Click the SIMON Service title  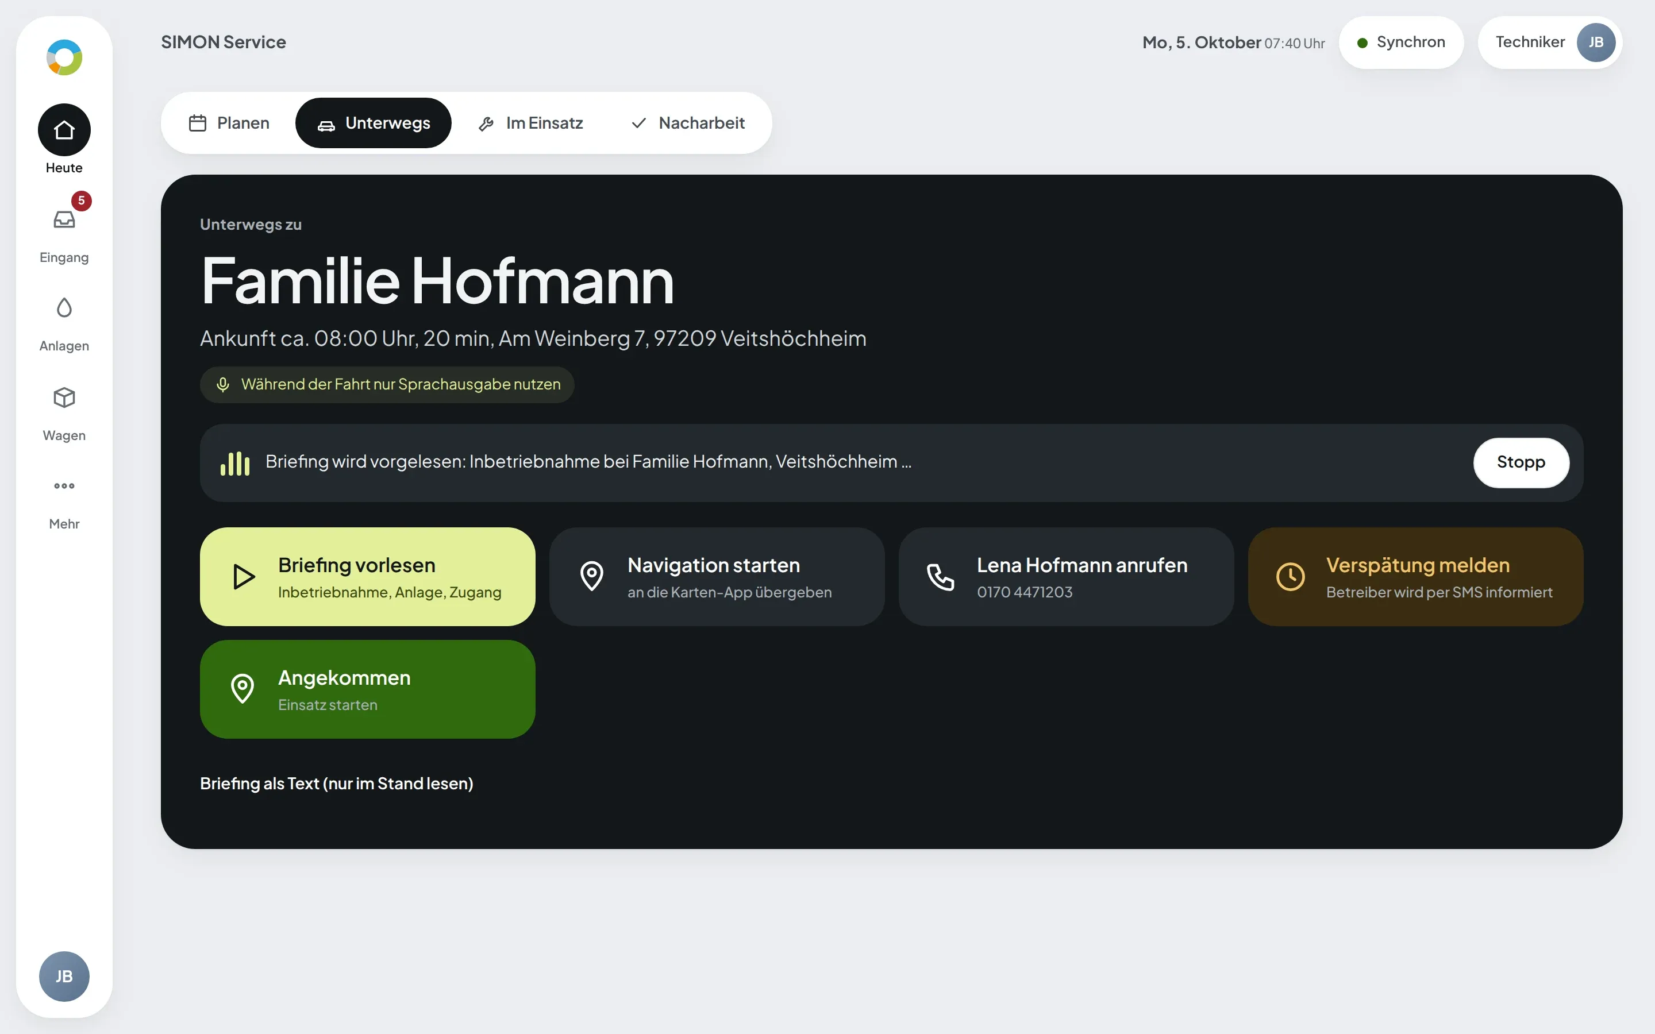(x=224, y=43)
